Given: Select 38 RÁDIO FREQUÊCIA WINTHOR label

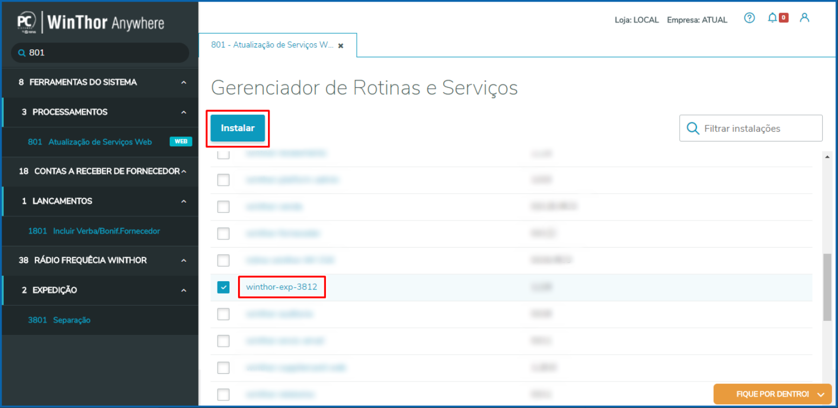Looking at the screenshot, I should 82,260.
